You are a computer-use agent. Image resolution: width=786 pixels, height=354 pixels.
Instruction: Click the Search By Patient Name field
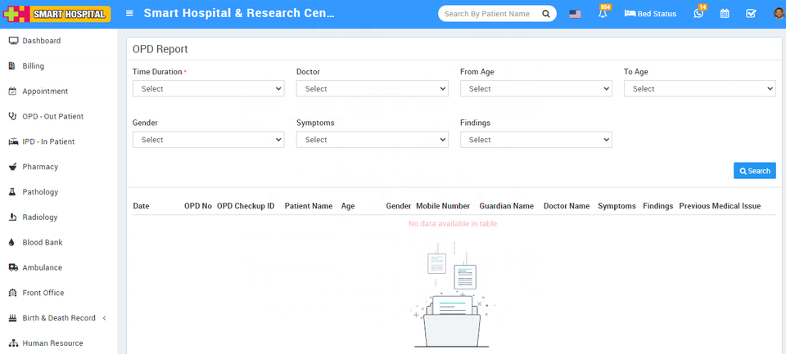[488, 14]
